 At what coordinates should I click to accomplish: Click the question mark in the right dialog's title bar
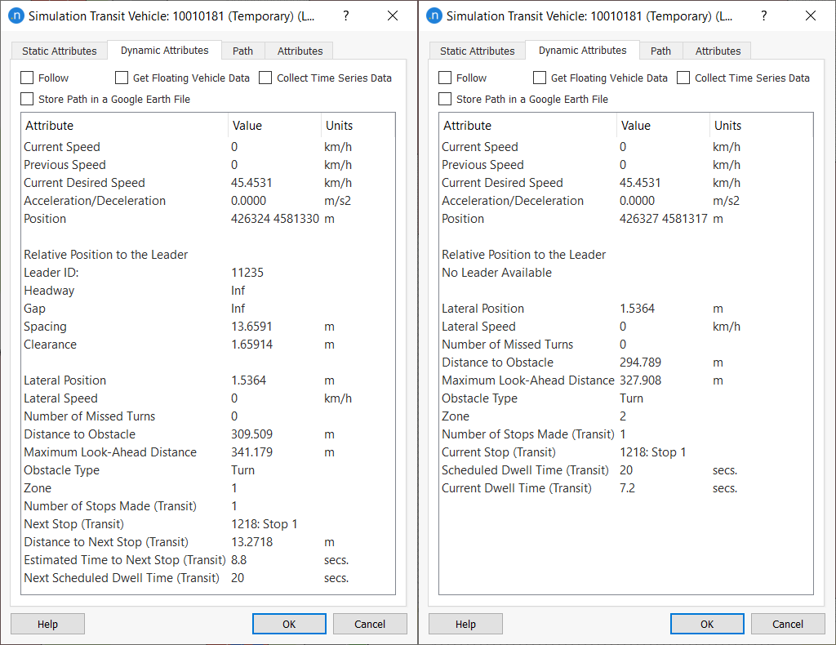coord(763,16)
